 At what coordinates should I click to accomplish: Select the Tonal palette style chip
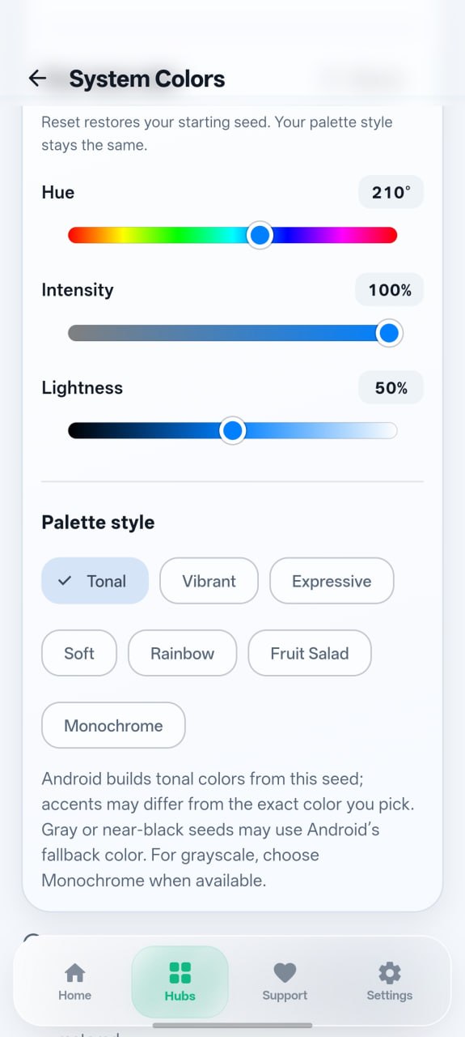pyautogui.click(x=95, y=581)
